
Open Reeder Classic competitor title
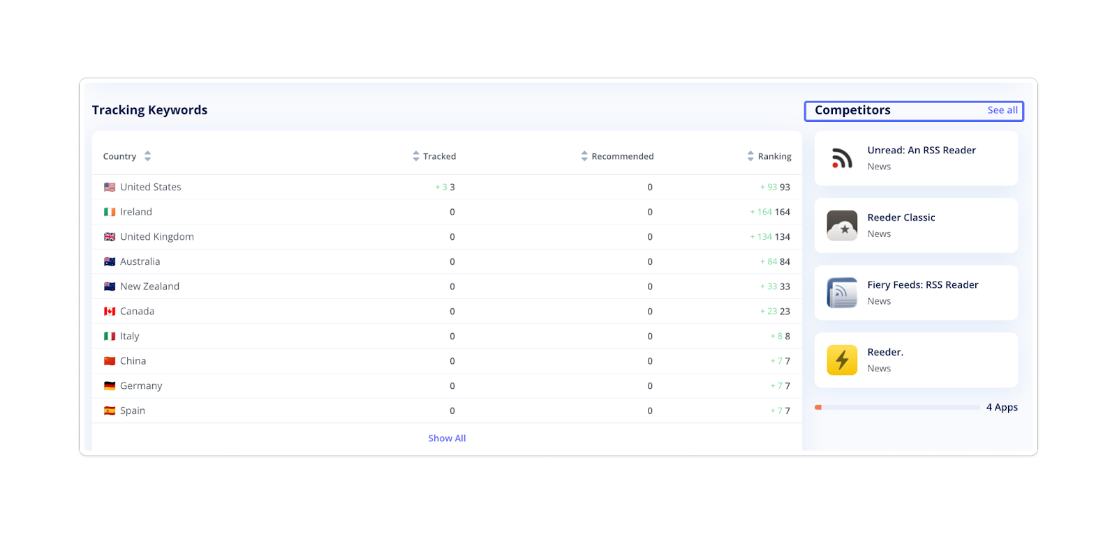coord(901,217)
